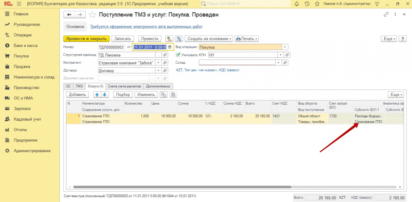This screenshot has height=202, width=412.
Task: Open the notifications bell
Action: click(297, 4)
